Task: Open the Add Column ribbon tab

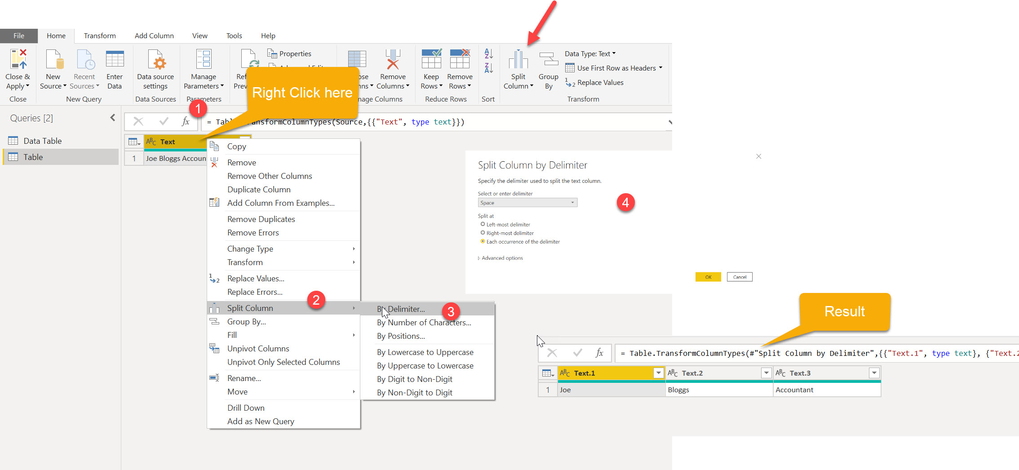Action: click(x=154, y=36)
